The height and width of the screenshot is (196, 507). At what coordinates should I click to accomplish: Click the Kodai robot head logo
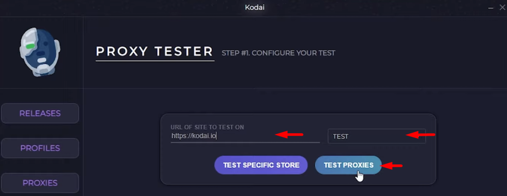point(40,52)
